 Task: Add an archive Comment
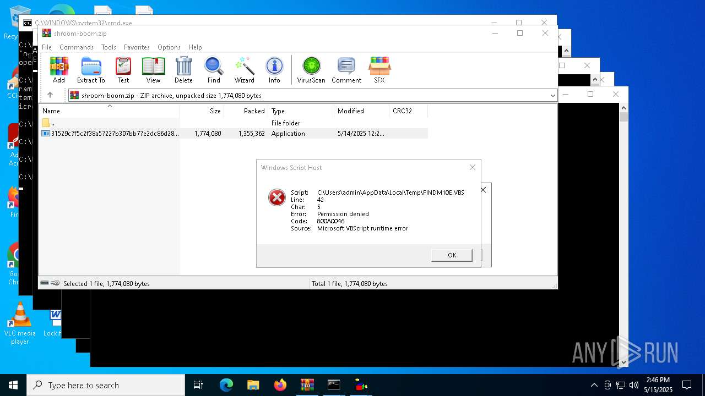point(346,70)
